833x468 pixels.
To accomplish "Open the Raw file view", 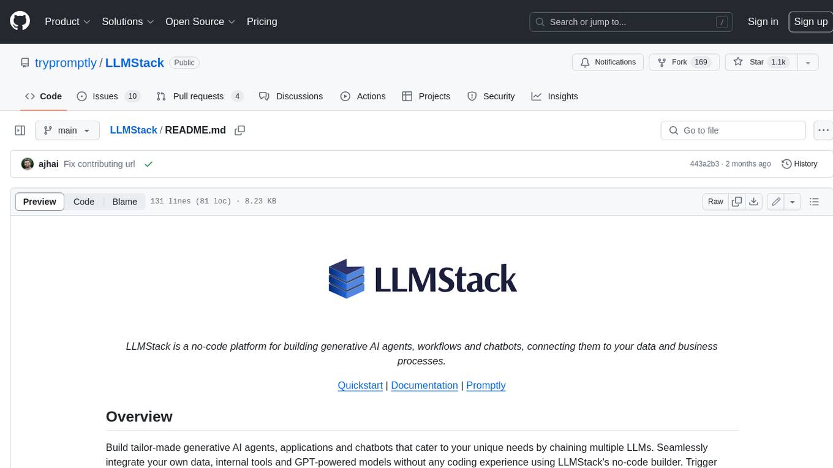I will pos(715,202).
